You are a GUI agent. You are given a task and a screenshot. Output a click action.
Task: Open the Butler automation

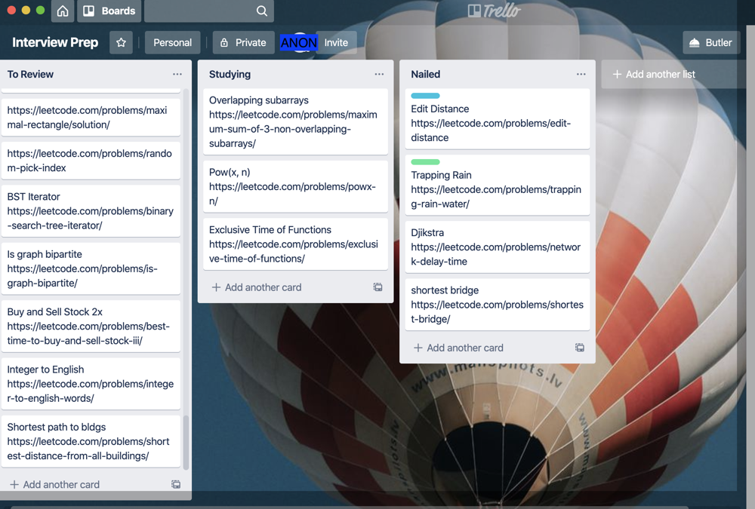[x=711, y=43]
